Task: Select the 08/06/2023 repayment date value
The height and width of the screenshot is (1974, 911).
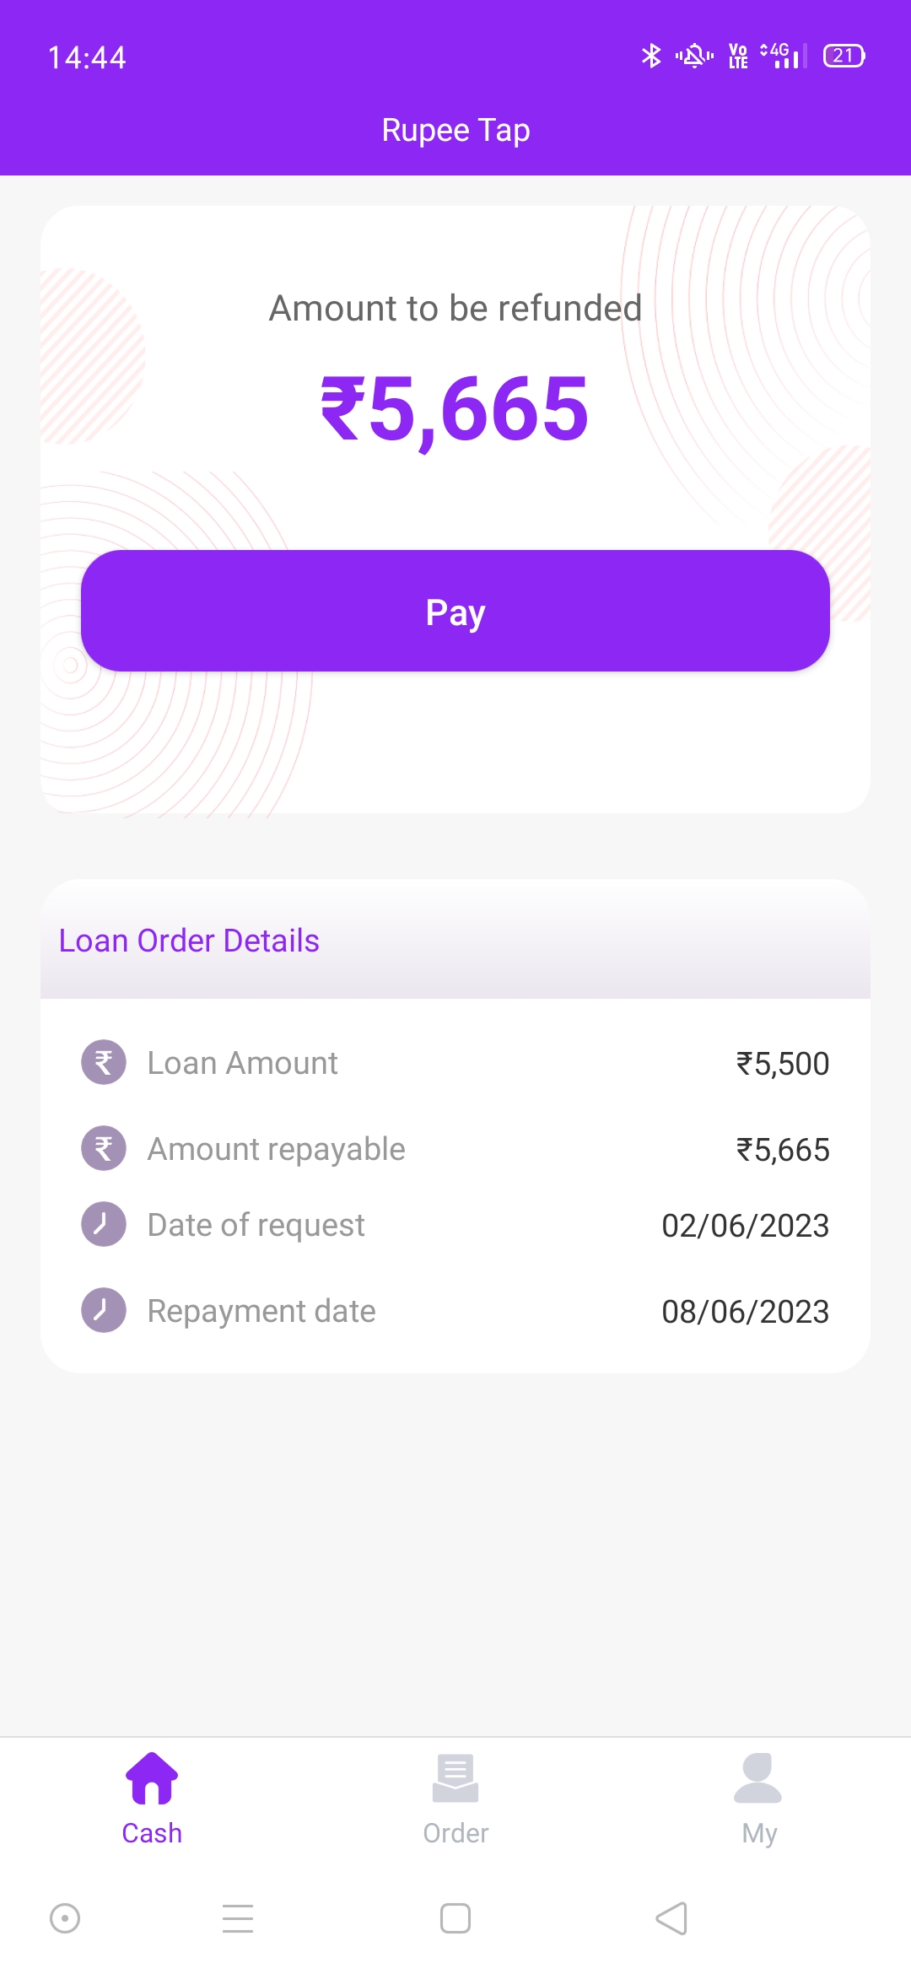Action: click(745, 1312)
